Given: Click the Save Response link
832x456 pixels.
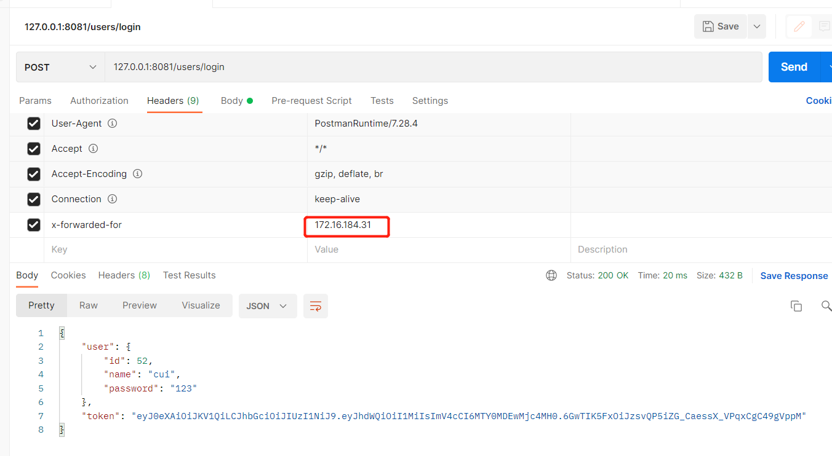Looking at the screenshot, I should click(x=794, y=275).
